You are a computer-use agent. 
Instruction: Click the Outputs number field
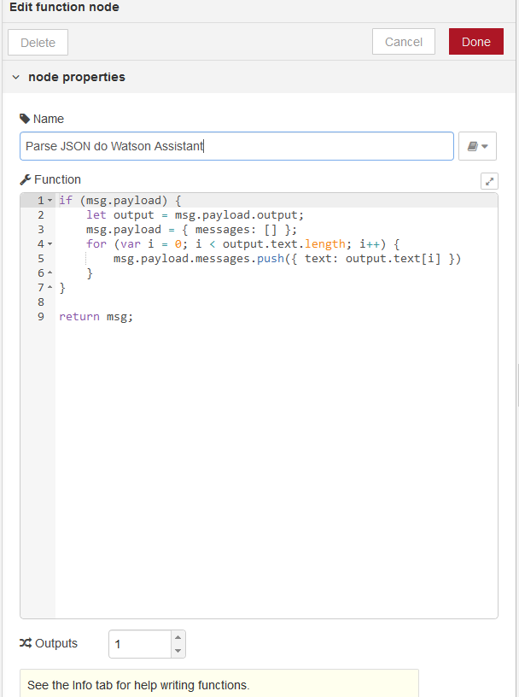click(x=140, y=644)
